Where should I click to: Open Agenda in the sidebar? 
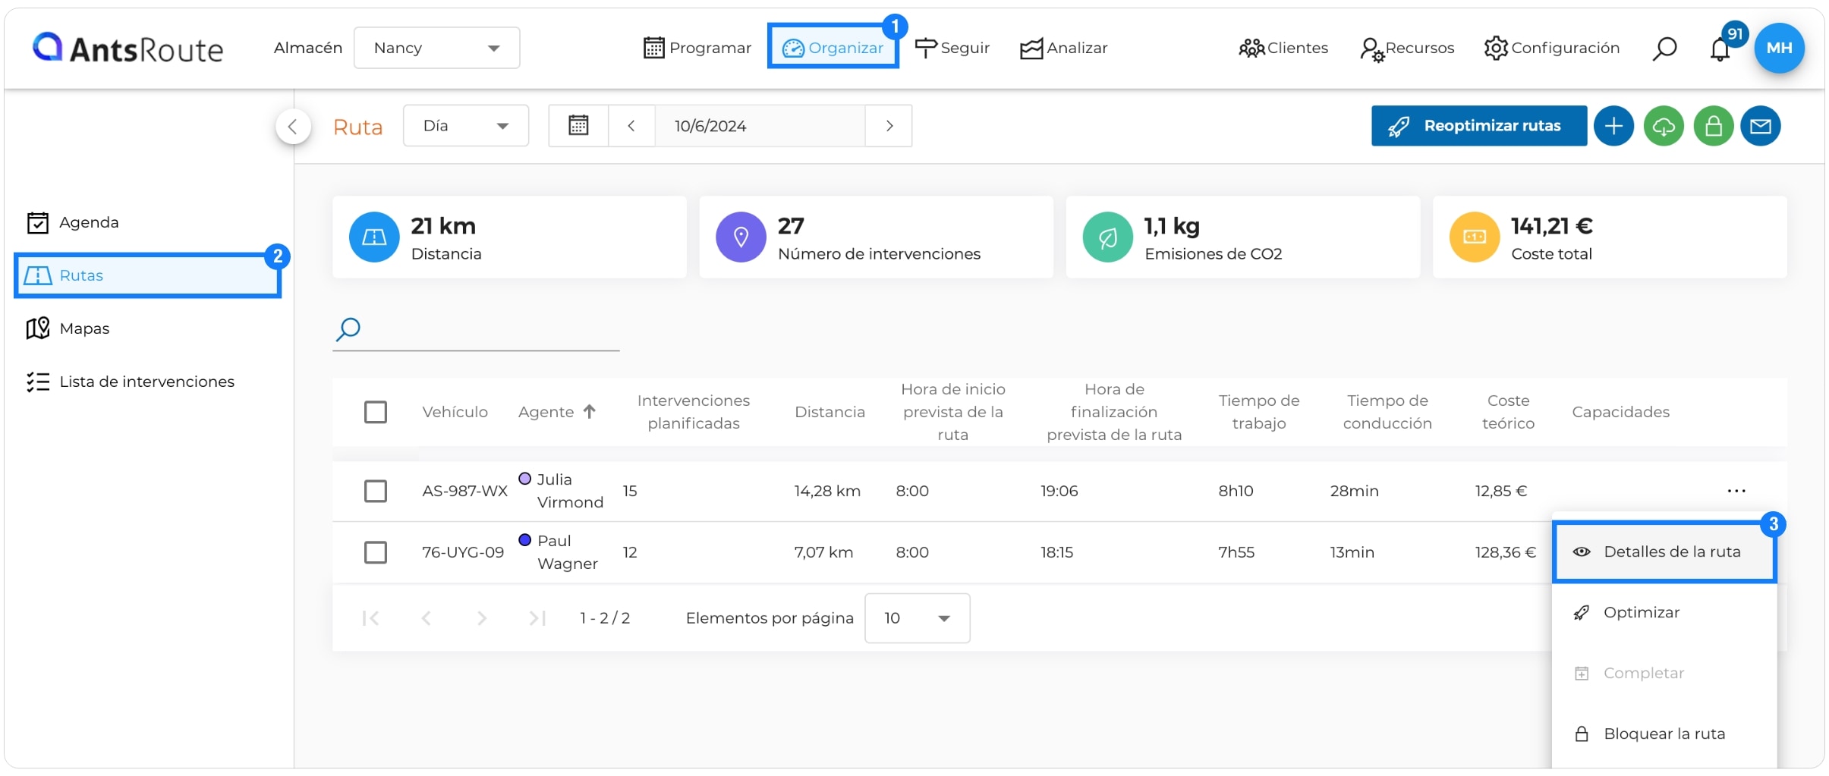[73, 222]
